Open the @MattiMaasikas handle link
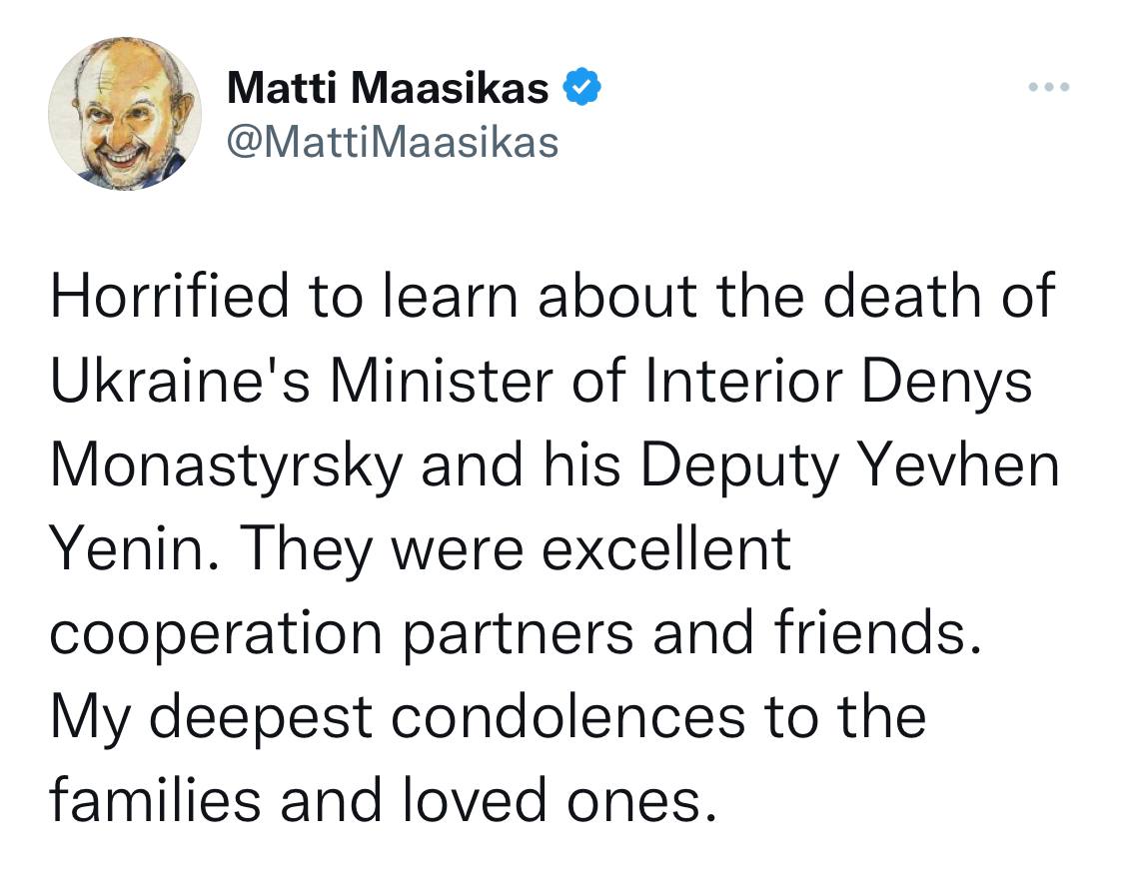Viewport: 1124px width, 894px height. click(393, 142)
